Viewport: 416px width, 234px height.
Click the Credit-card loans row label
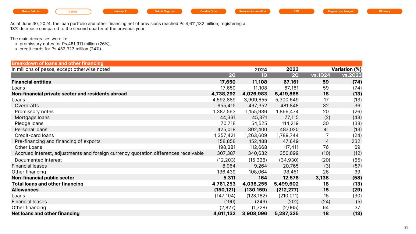click(34, 135)
